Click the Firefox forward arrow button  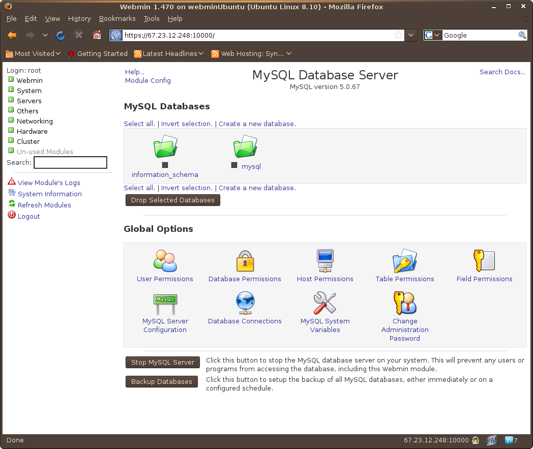tap(30, 35)
